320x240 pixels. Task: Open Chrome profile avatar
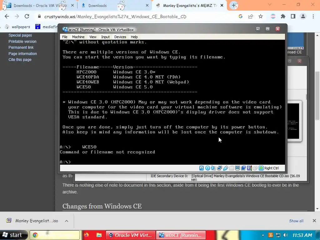pos(303,16)
